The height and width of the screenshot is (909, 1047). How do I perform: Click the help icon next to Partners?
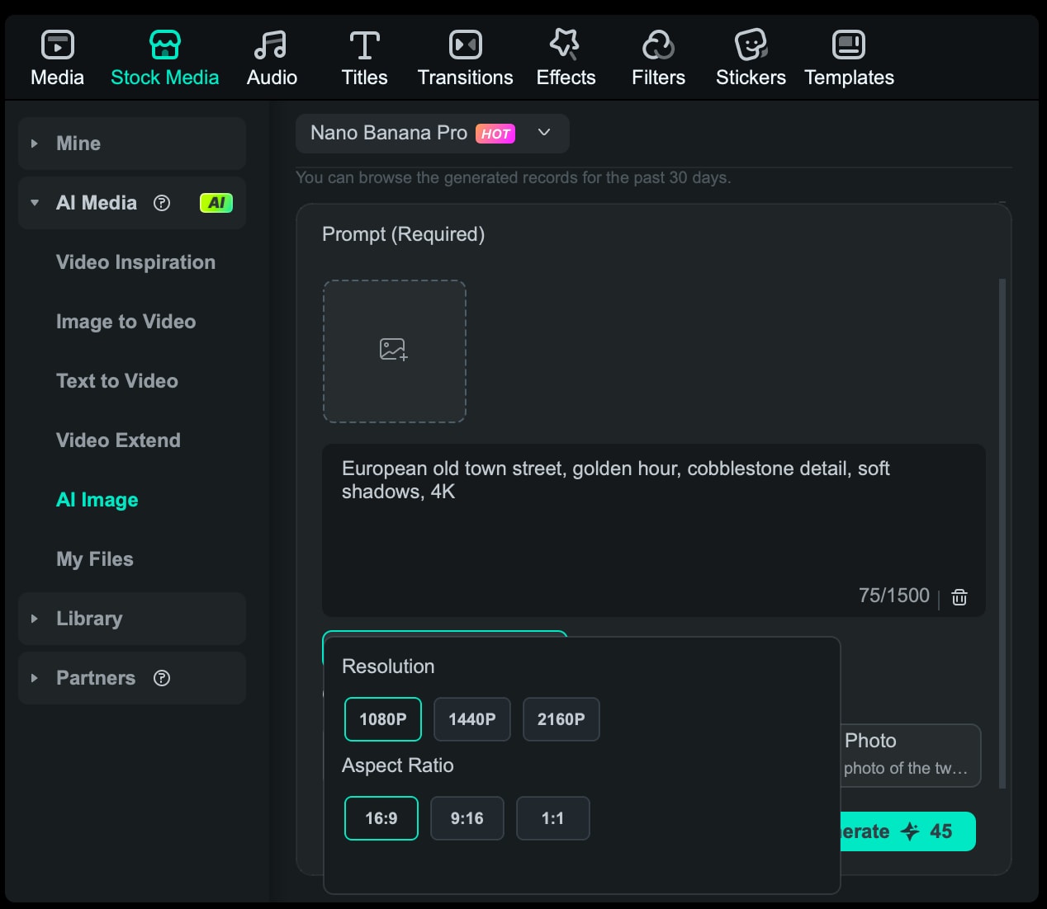click(162, 678)
